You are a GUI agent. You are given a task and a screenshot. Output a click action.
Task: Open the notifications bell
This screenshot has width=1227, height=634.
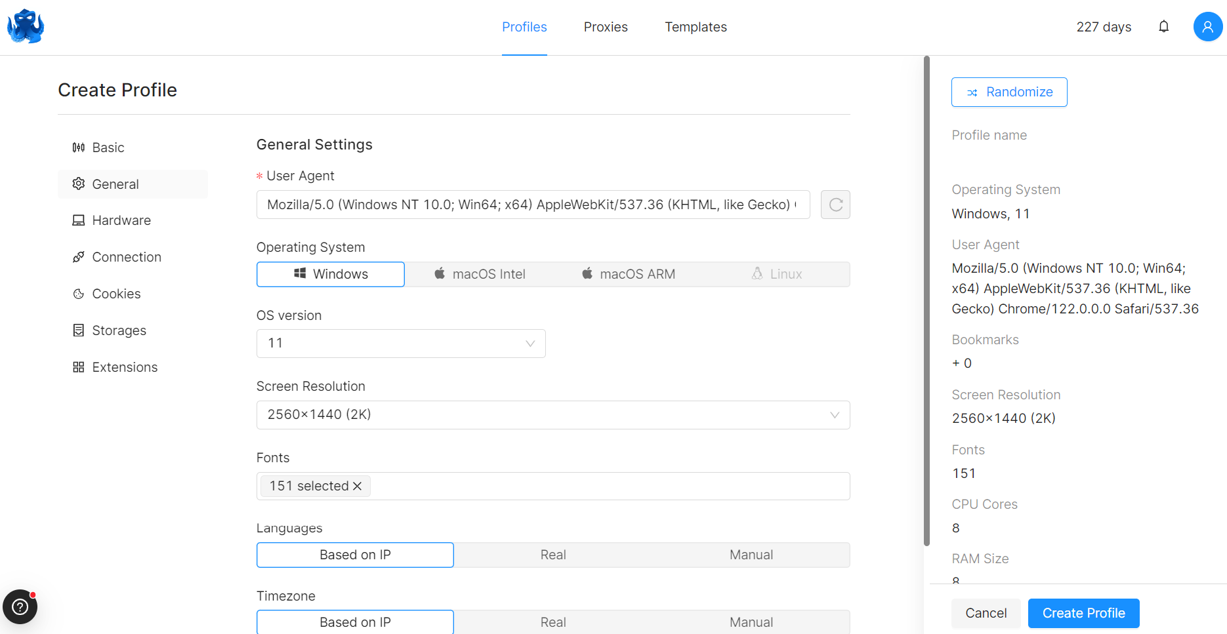tap(1163, 27)
